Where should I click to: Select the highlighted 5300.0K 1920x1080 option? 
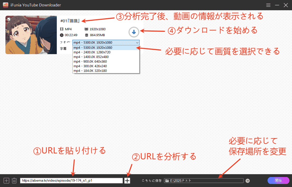(93, 48)
